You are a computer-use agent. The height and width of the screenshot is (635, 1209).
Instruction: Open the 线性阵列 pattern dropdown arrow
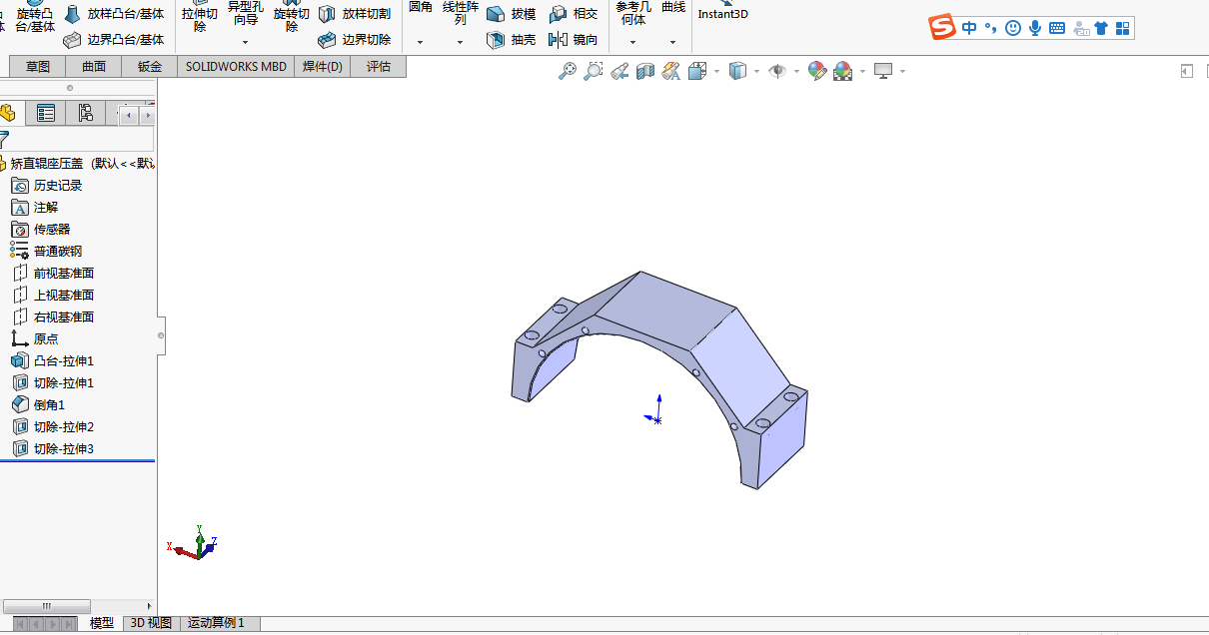click(460, 43)
